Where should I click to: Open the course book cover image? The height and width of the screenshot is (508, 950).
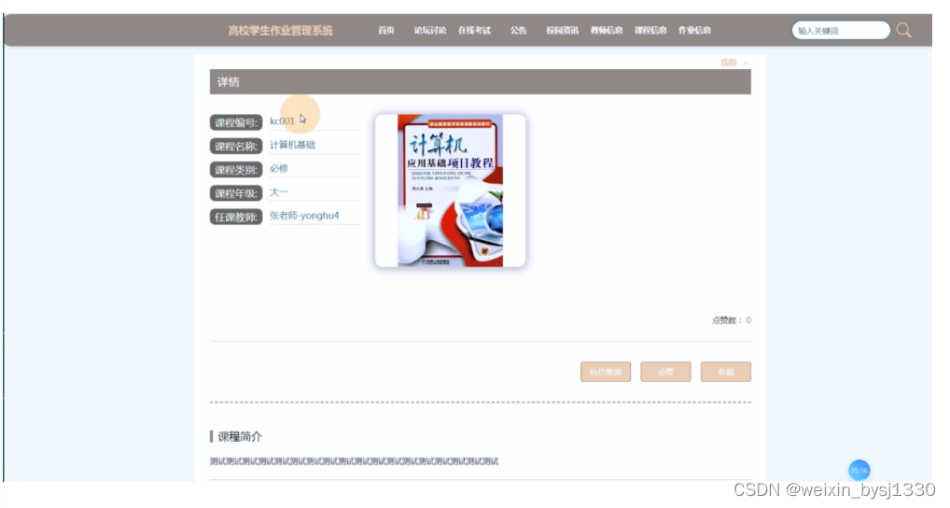pos(450,190)
